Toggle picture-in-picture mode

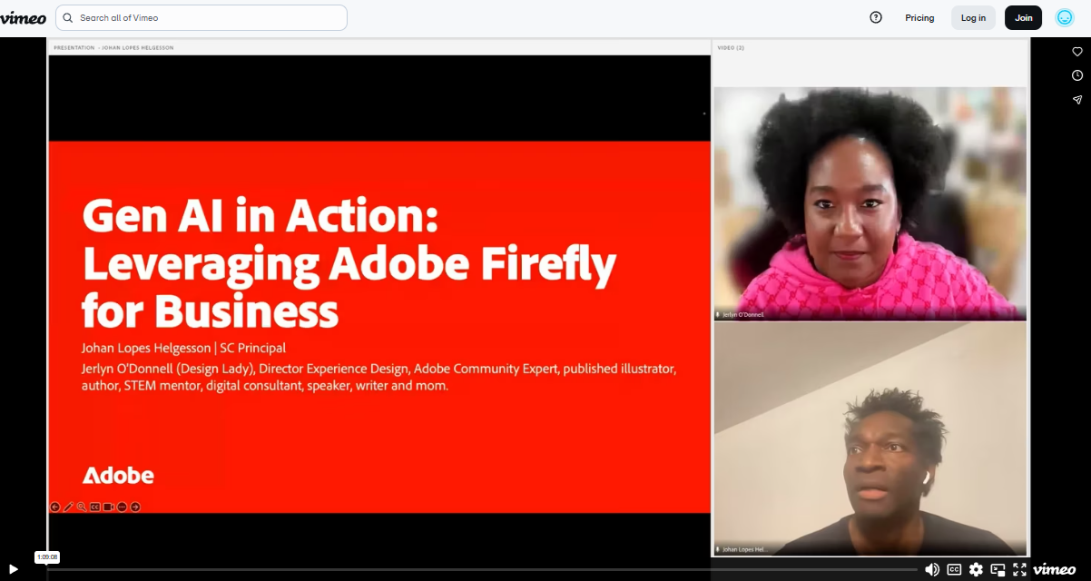tap(998, 569)
